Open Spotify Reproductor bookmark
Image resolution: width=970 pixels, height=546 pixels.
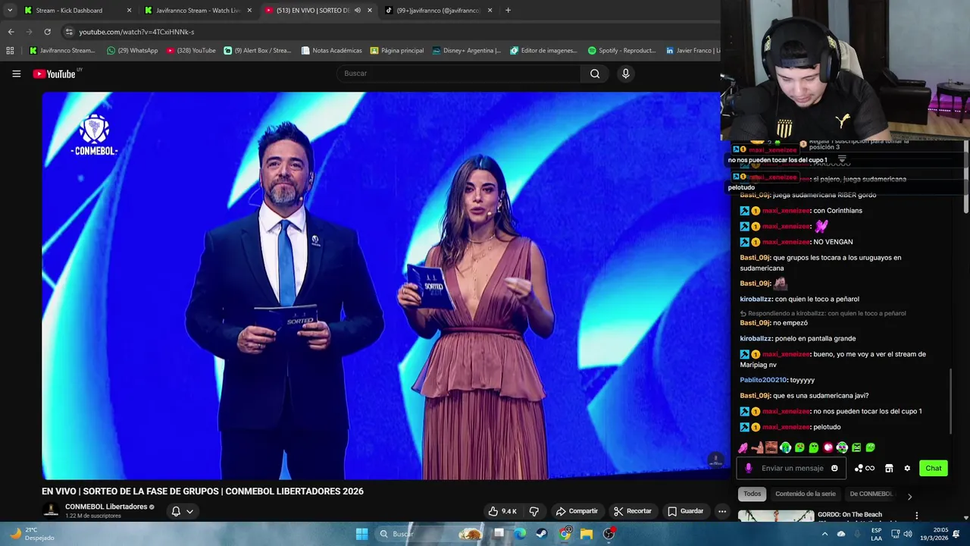tap(621, 51)
